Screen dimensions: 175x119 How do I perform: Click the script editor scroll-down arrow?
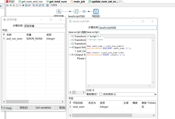153,82
